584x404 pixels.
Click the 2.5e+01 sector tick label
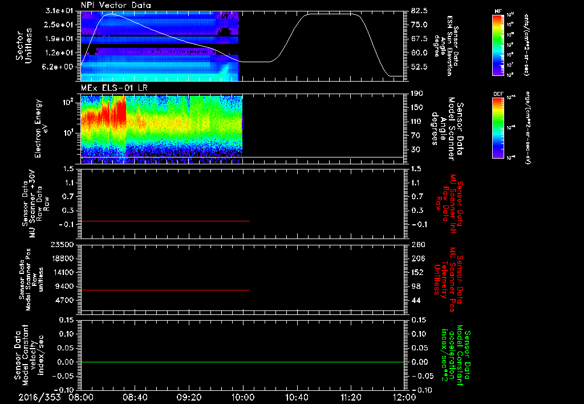60,25
